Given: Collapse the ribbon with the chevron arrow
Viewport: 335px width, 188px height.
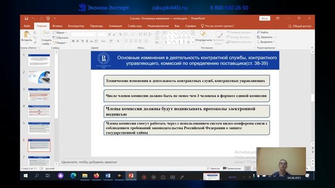Looking at the screenshot, I should [312, 48].
